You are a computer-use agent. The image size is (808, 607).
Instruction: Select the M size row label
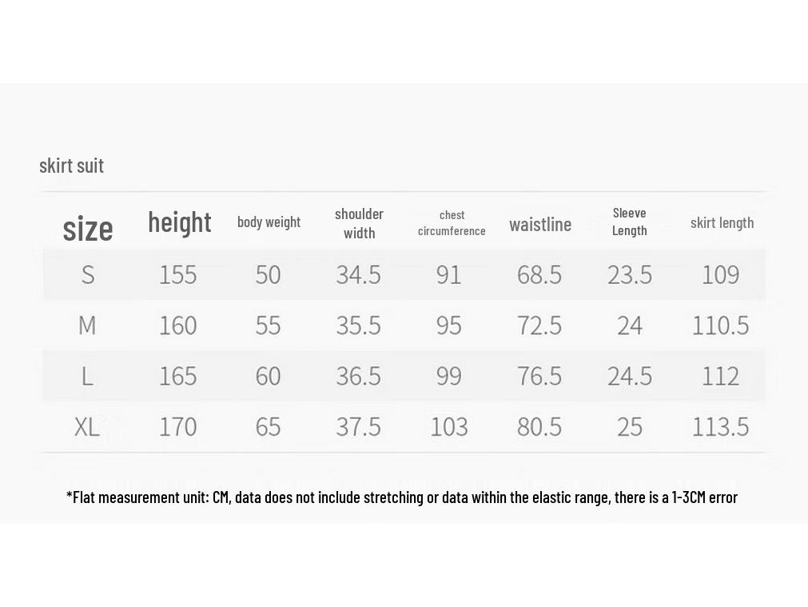(87, 325)
